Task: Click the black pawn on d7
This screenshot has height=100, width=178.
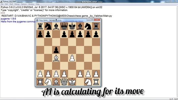Action: point(64,34)
